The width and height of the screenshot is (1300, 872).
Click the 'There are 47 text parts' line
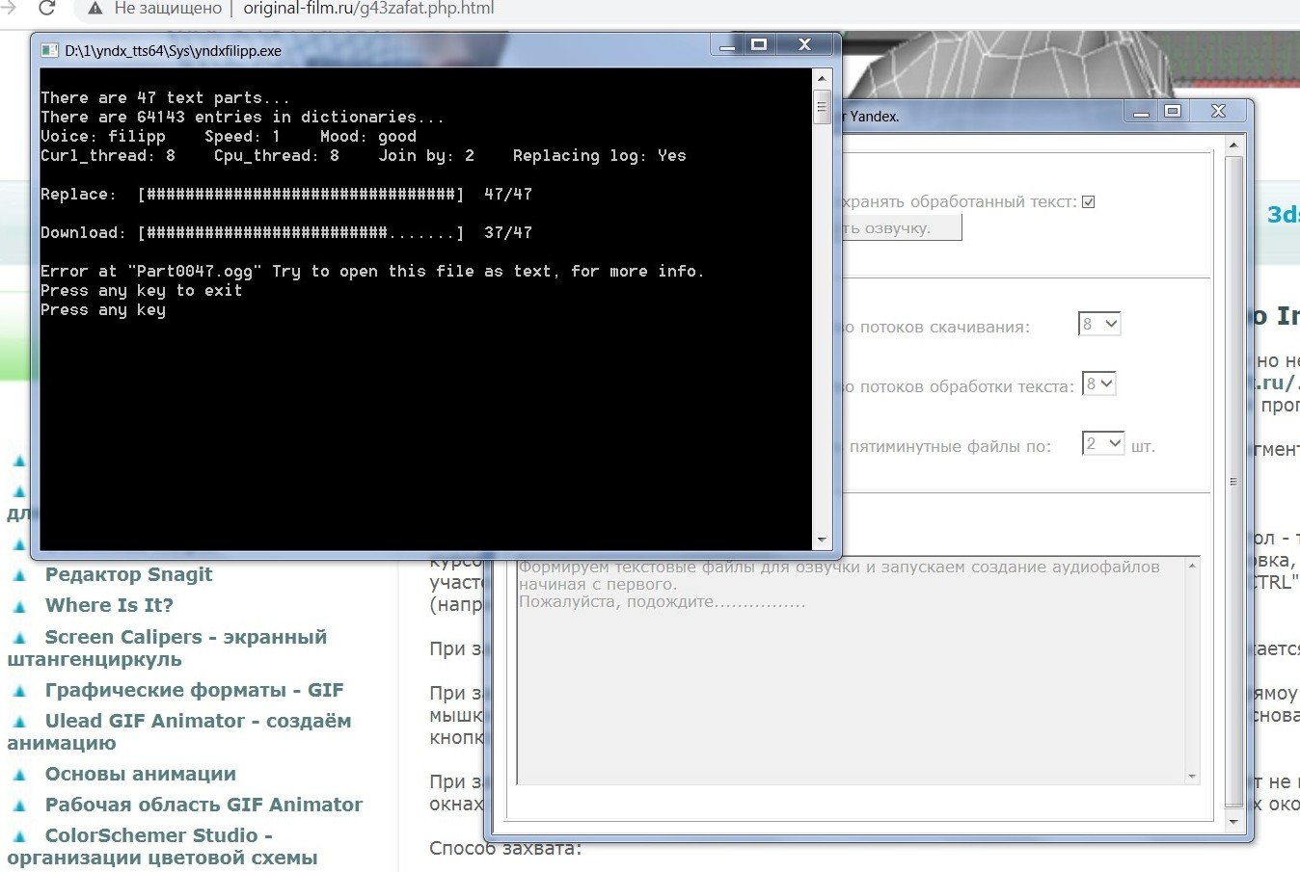tap(165, 98)
